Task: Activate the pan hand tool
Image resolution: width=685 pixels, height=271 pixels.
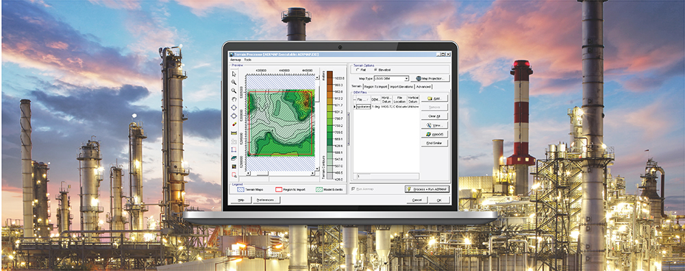Action: point(234,99)
